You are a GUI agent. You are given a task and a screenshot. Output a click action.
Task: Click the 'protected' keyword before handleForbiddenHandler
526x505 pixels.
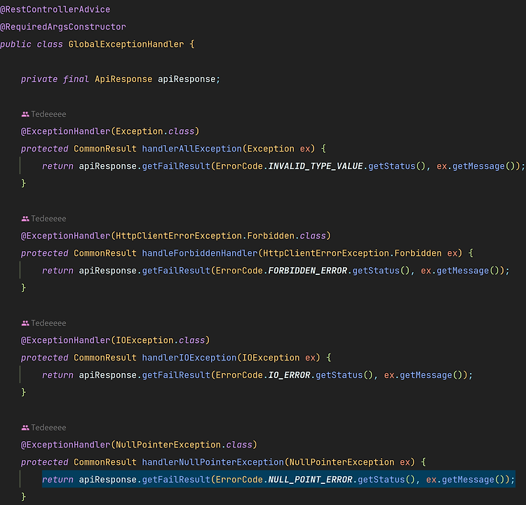[45, 253]
